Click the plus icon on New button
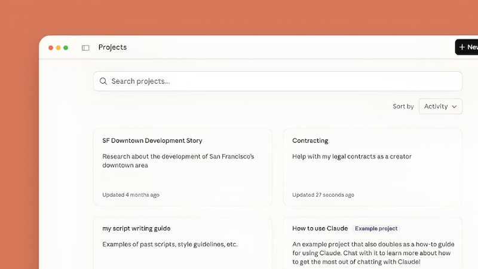 tap(462, 47)
